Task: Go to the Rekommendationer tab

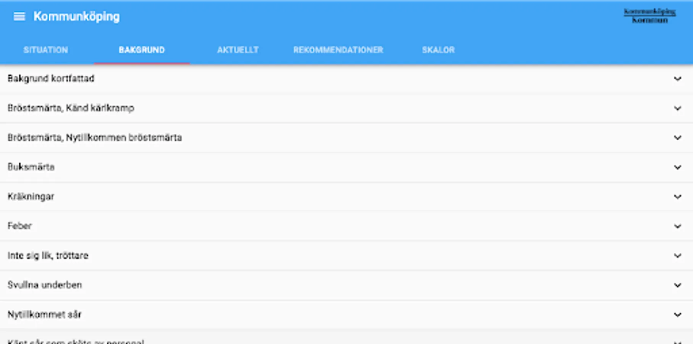Action: [x=338, y=50]
